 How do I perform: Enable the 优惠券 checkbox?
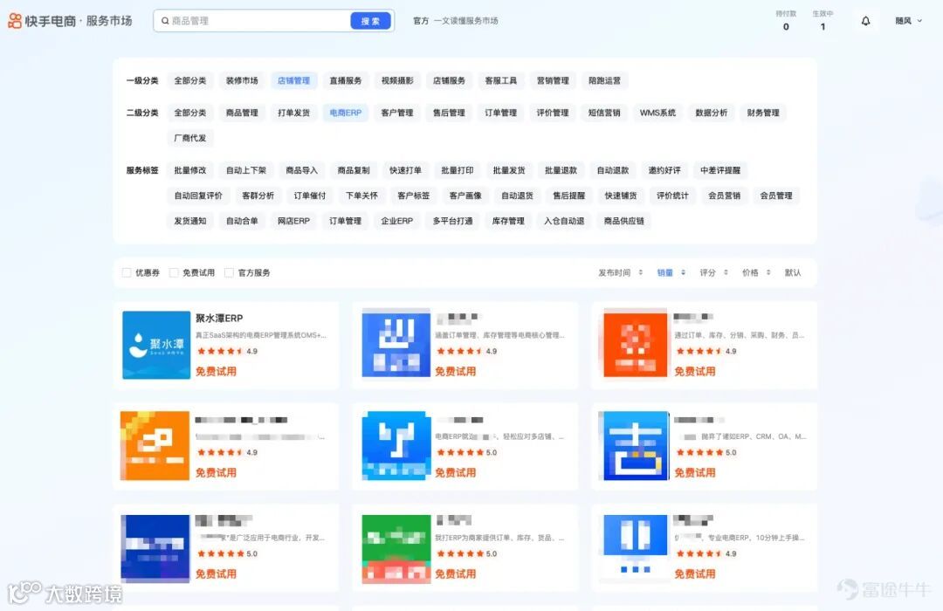coord(126,271)
